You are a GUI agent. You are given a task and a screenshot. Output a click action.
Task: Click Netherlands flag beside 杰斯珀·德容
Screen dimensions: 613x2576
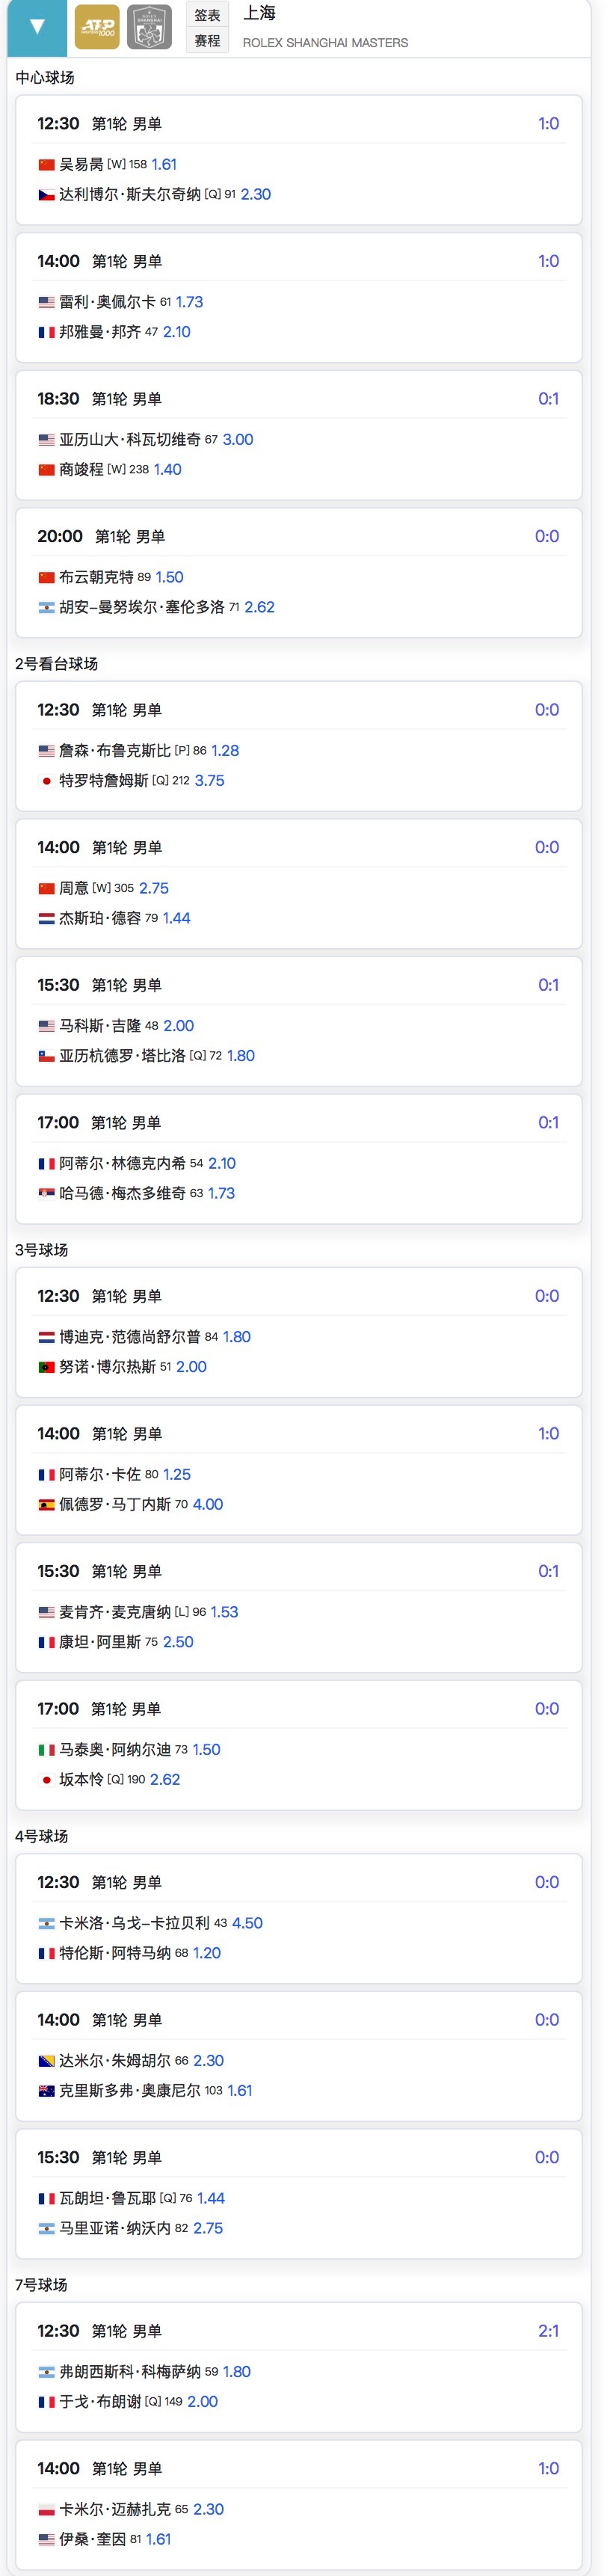point(46,919)
